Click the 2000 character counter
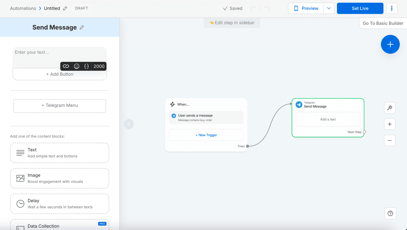 [99, 66]
